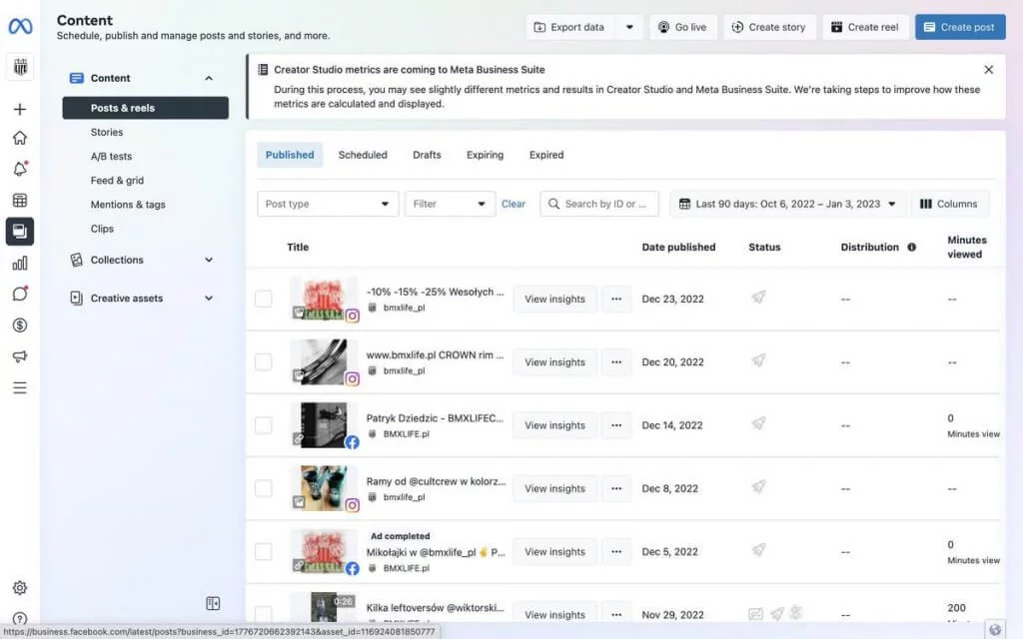
Task: Open the date range picker dropdown
Action: point(787,204)
